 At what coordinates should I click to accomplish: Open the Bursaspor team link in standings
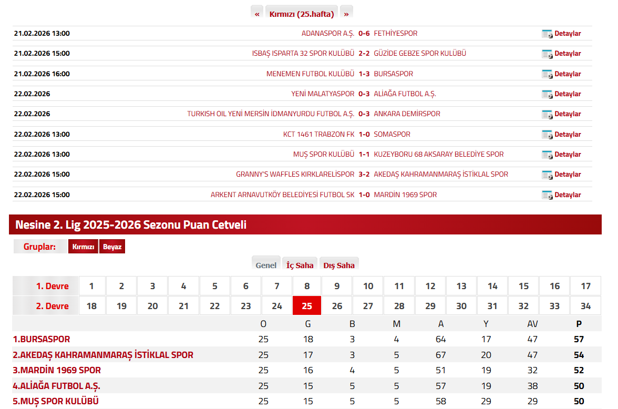42,340
